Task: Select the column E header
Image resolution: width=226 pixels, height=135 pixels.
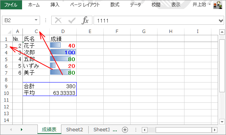Action: click(x=90, y=31)
